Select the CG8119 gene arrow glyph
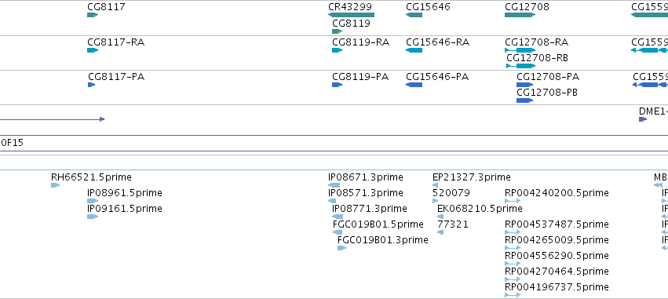The height and width of the screenshot is (299, 668). 337,31
